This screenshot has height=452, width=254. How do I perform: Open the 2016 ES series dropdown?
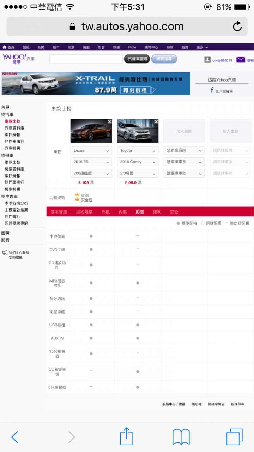pyautogui.click(x=91, y=162)
